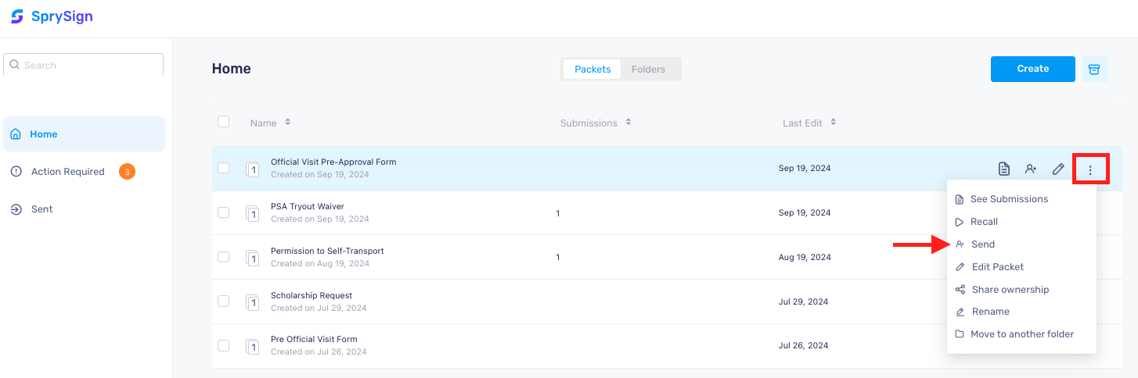Click packet icon of PSA Tryout Waiver
1138x378 pixels.
(252, 213)
